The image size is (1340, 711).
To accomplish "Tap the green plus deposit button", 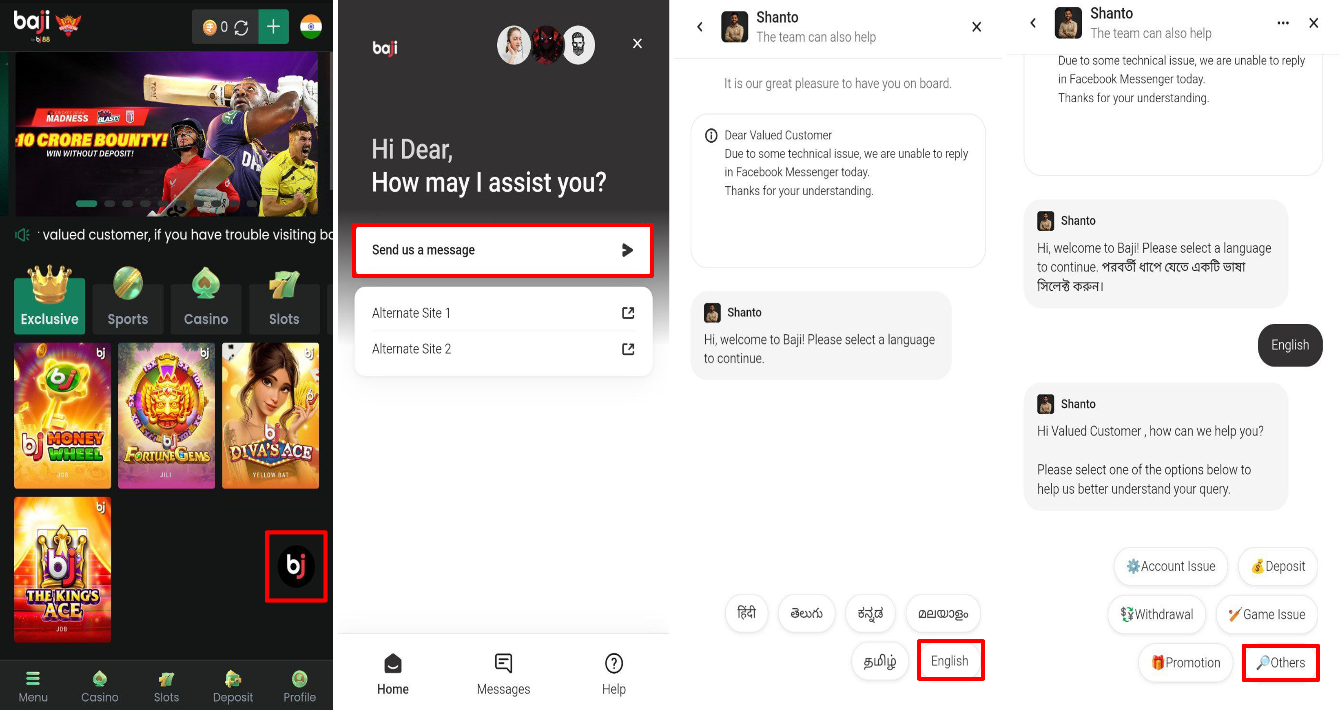I will pyautogui.click(x=273, y=26).
